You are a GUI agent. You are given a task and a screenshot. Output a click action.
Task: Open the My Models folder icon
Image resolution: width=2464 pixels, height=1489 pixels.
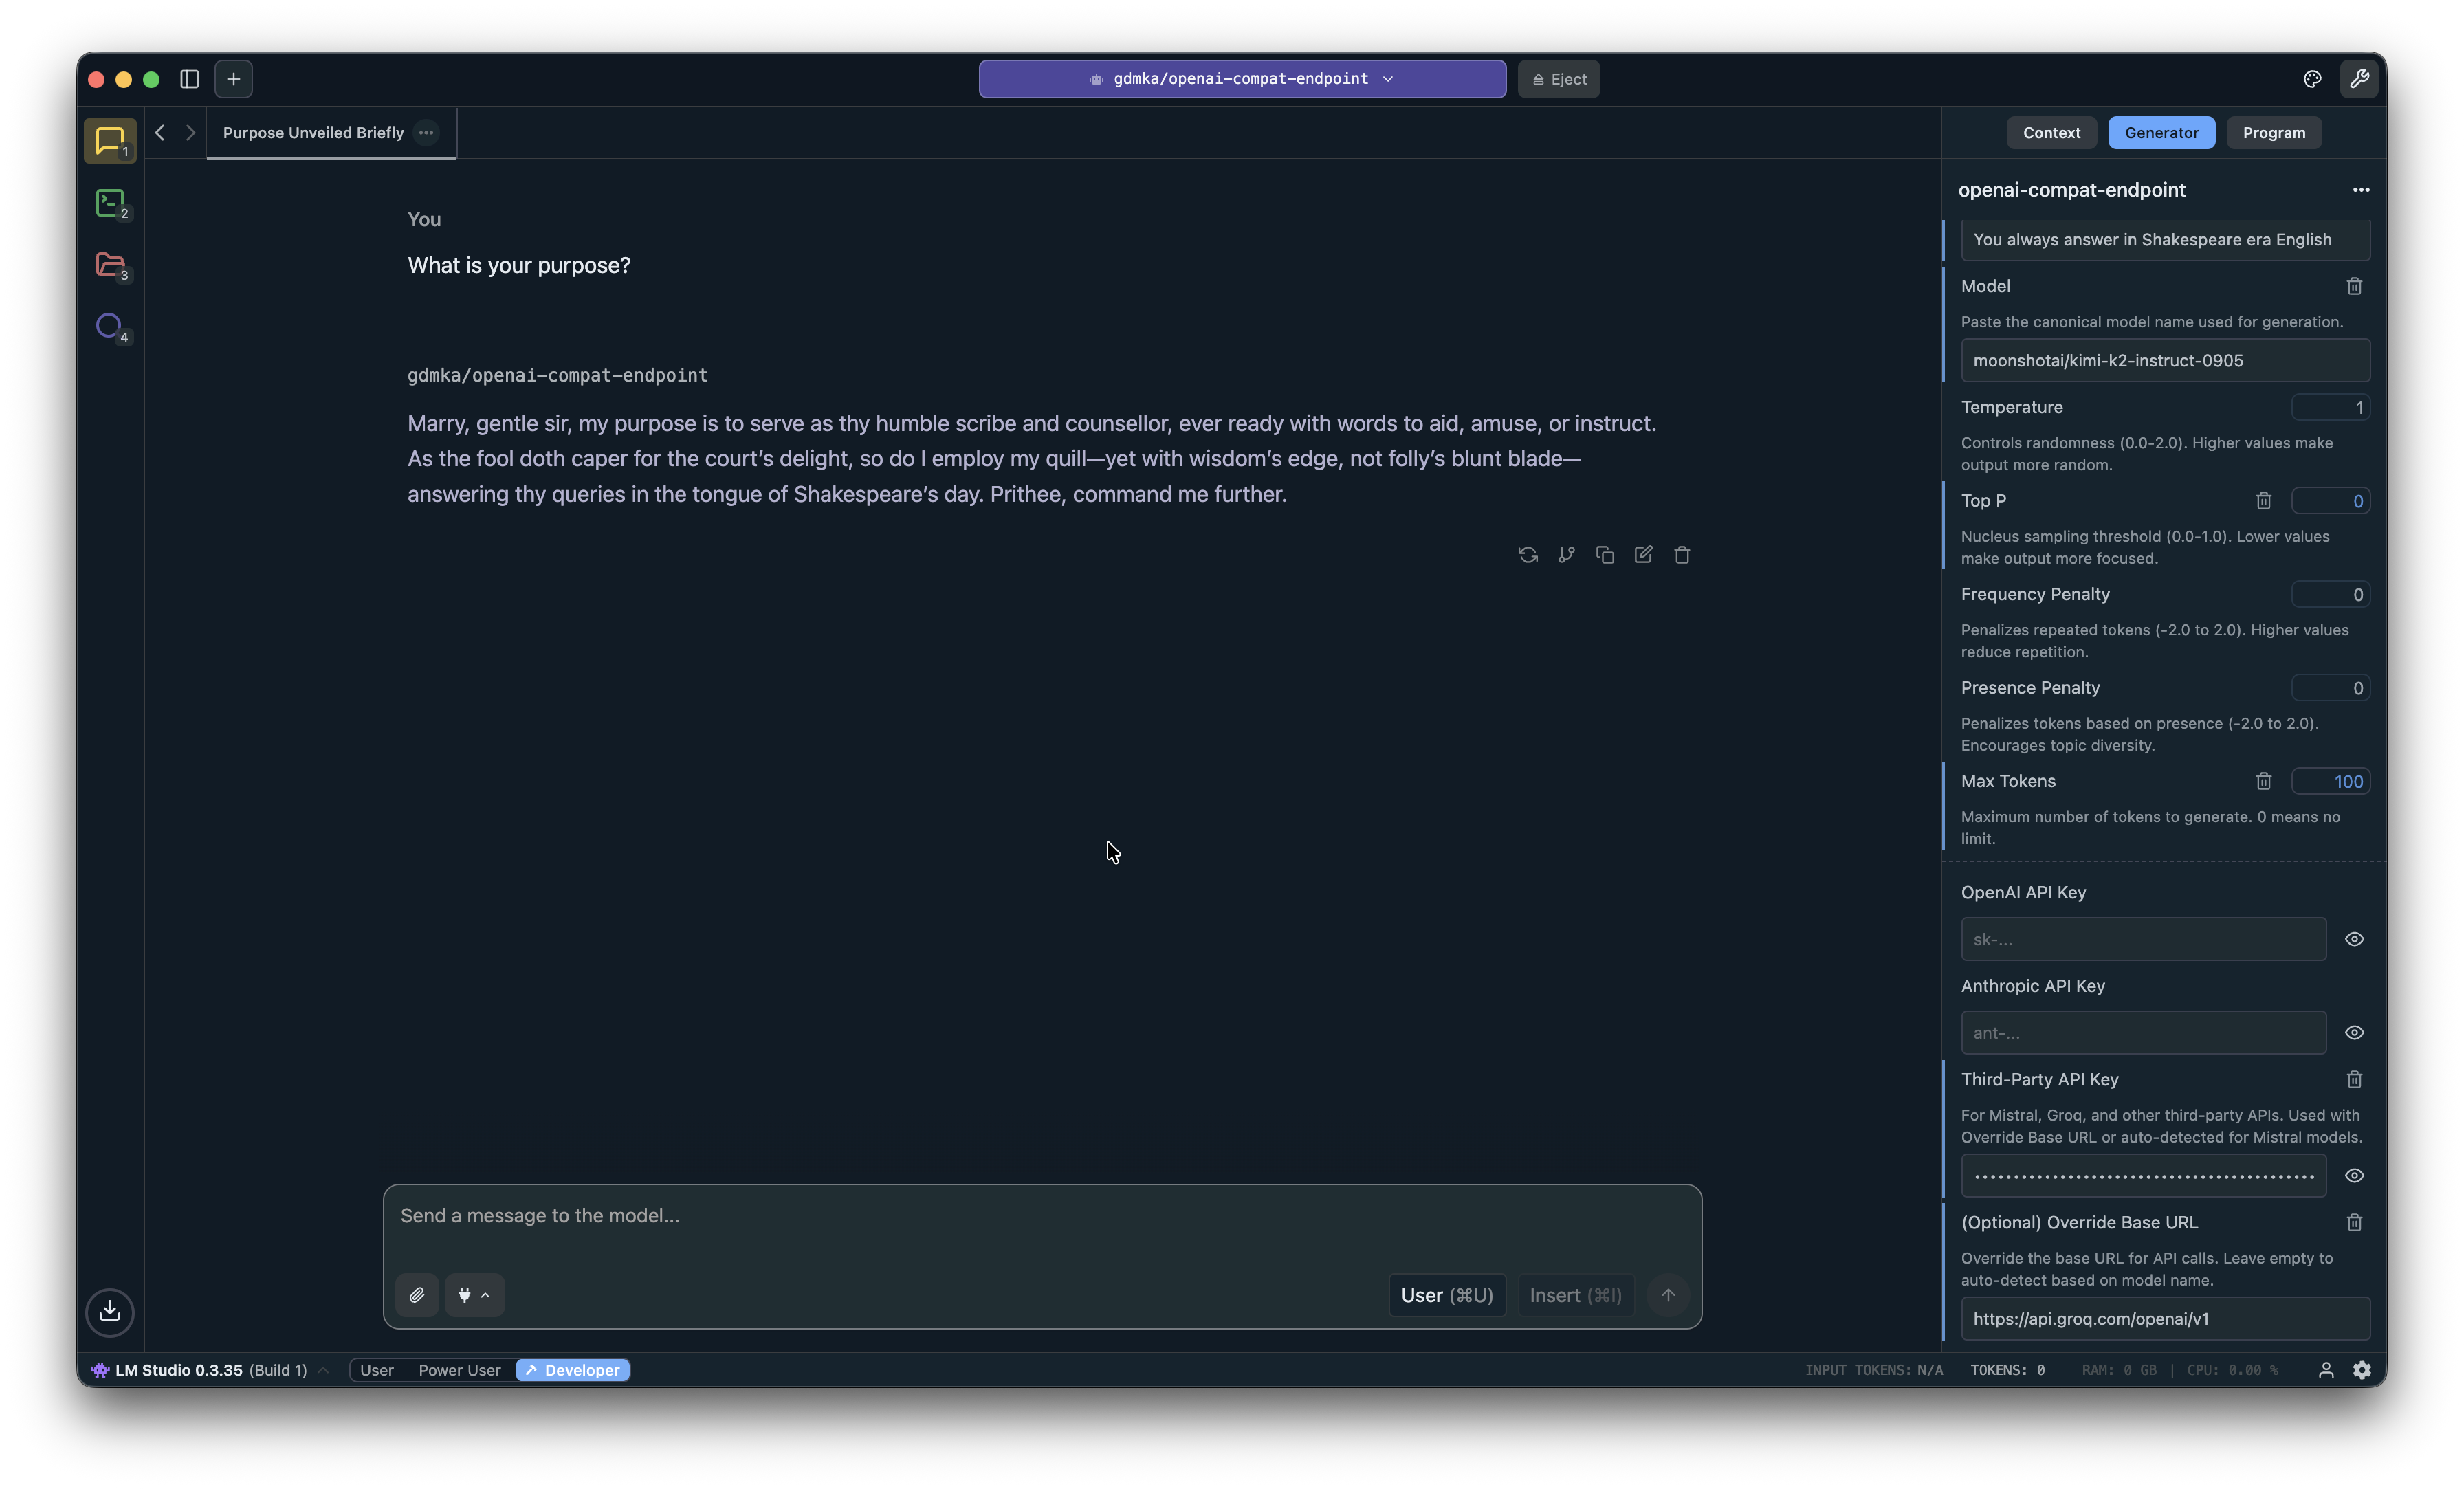(x=110, y=265)
